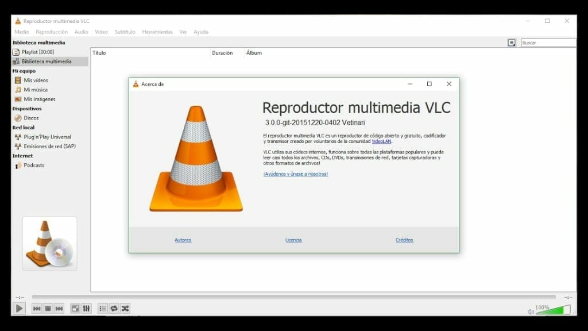
Task: Open the Reproducción menu
Action: tap(52, 32)
